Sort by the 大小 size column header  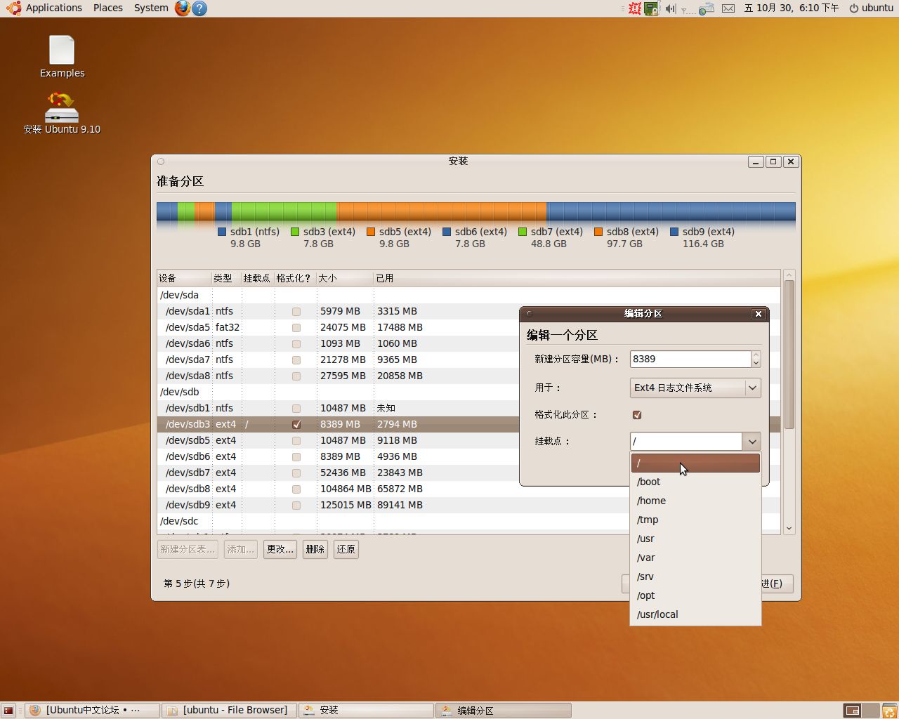coord(345,279)
